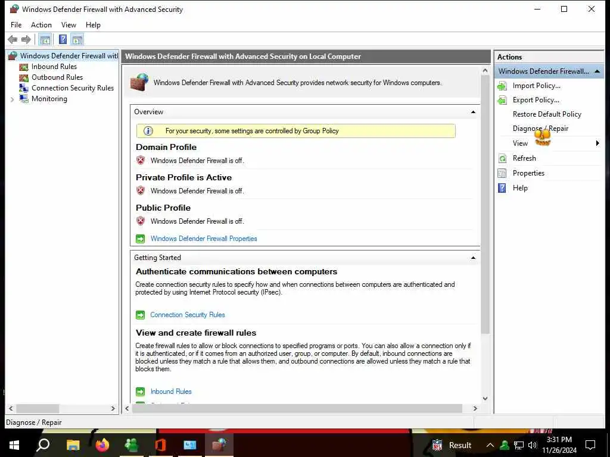The width and height of the screenshot is (610, 457).
Task: Click the Refresh icon in Actions pane
Action: (502, 158)
